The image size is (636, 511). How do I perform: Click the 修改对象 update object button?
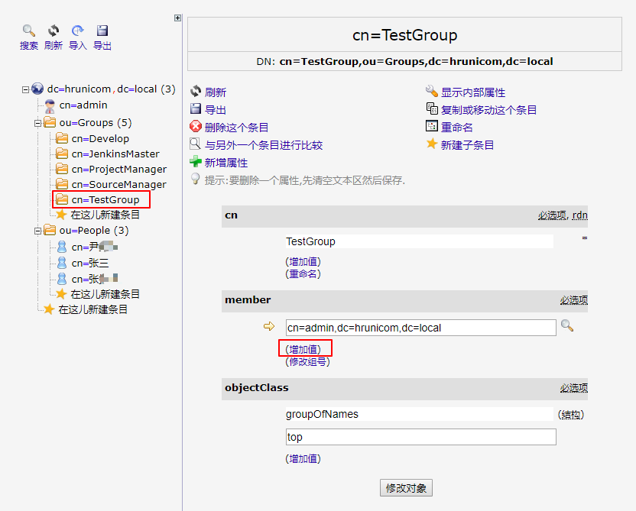pyautogui.click(x=406, y=488)
